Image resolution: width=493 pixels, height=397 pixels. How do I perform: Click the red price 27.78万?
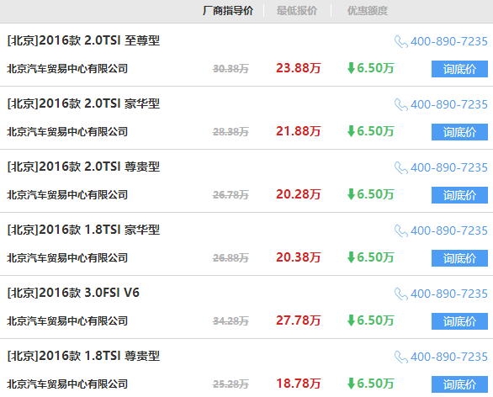pos(299,321)
